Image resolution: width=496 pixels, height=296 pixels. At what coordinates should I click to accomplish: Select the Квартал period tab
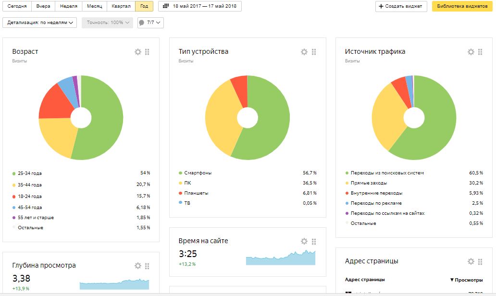click(x=121, y=6)
